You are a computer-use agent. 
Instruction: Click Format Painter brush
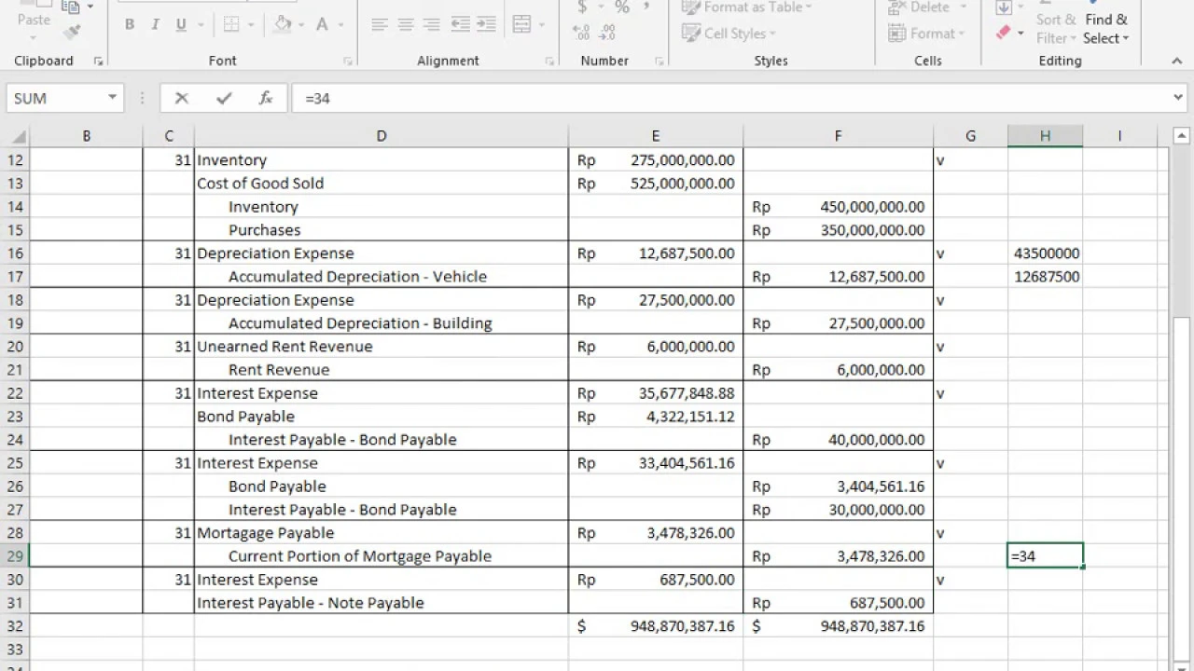click(x=72, y=31)
